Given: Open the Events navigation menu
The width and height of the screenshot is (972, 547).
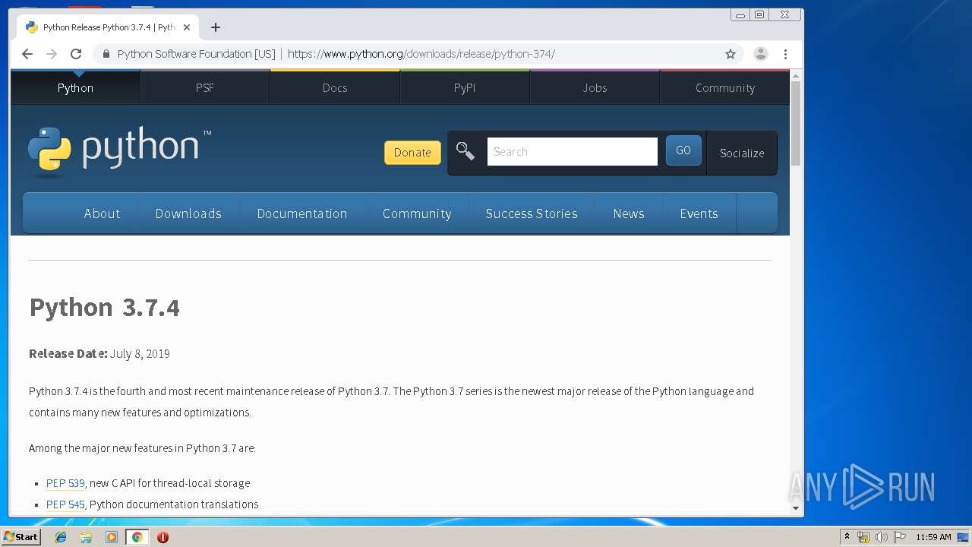Looking at the screenshot, I should (699, 213).
